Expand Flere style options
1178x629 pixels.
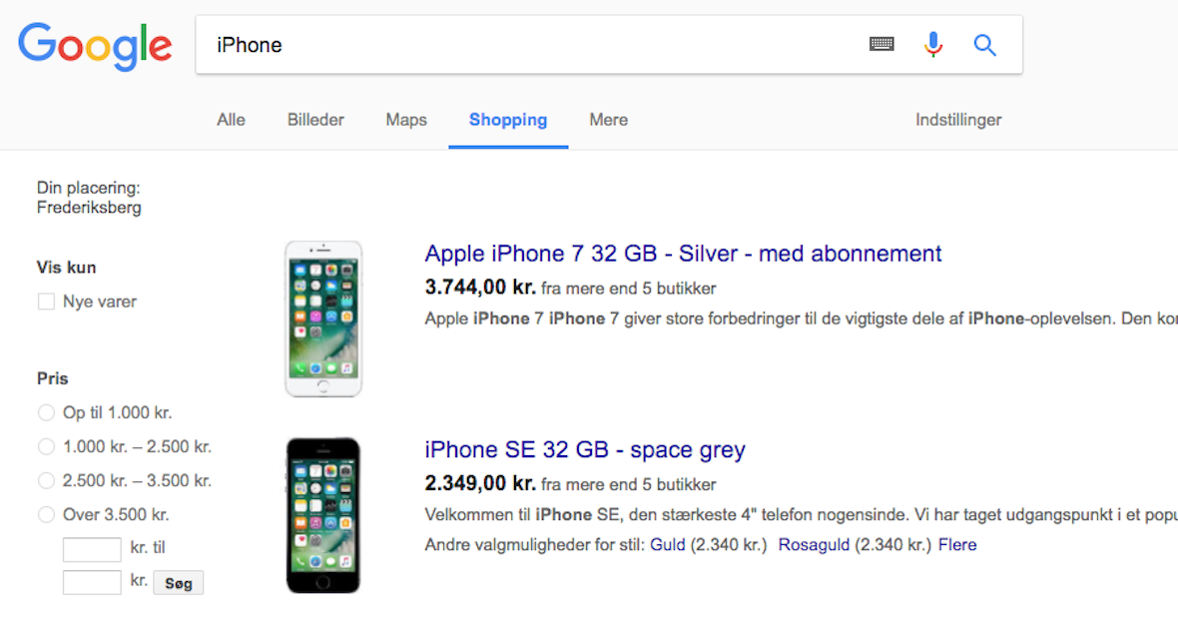click(x=957, y=545)
